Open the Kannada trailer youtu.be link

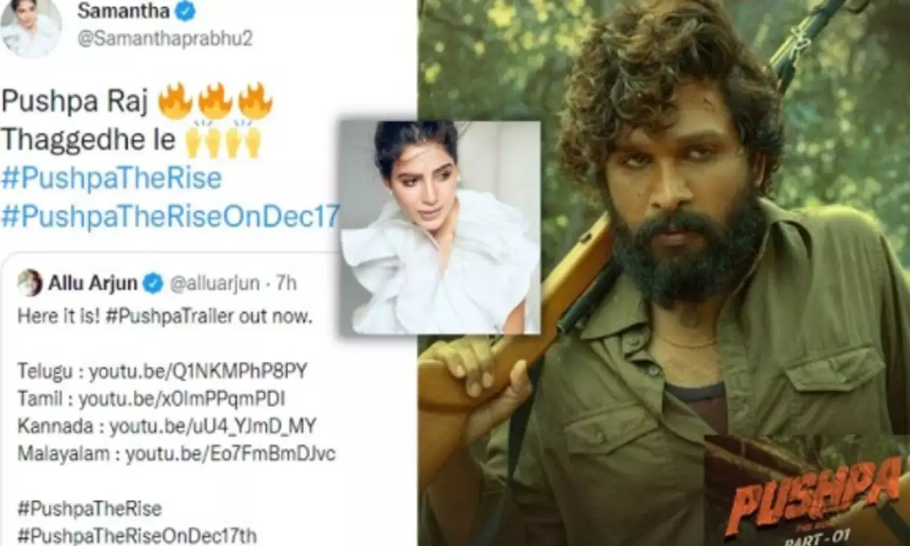pyautogui.click(x=213, y=426)
